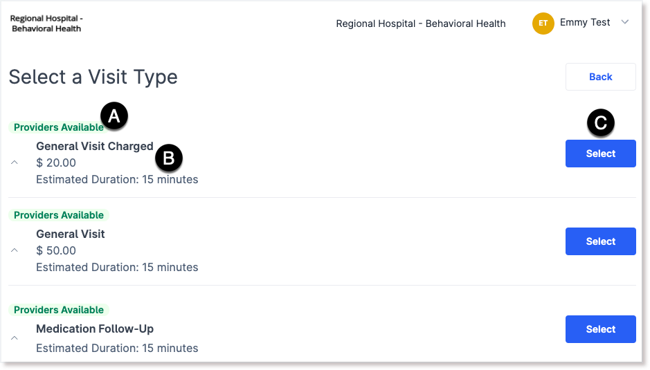Image resolution: width=650 pixels, height=370 pixels.
Task: Click Providers Available badge above General Visit Charged
Action: click(58, 127)
